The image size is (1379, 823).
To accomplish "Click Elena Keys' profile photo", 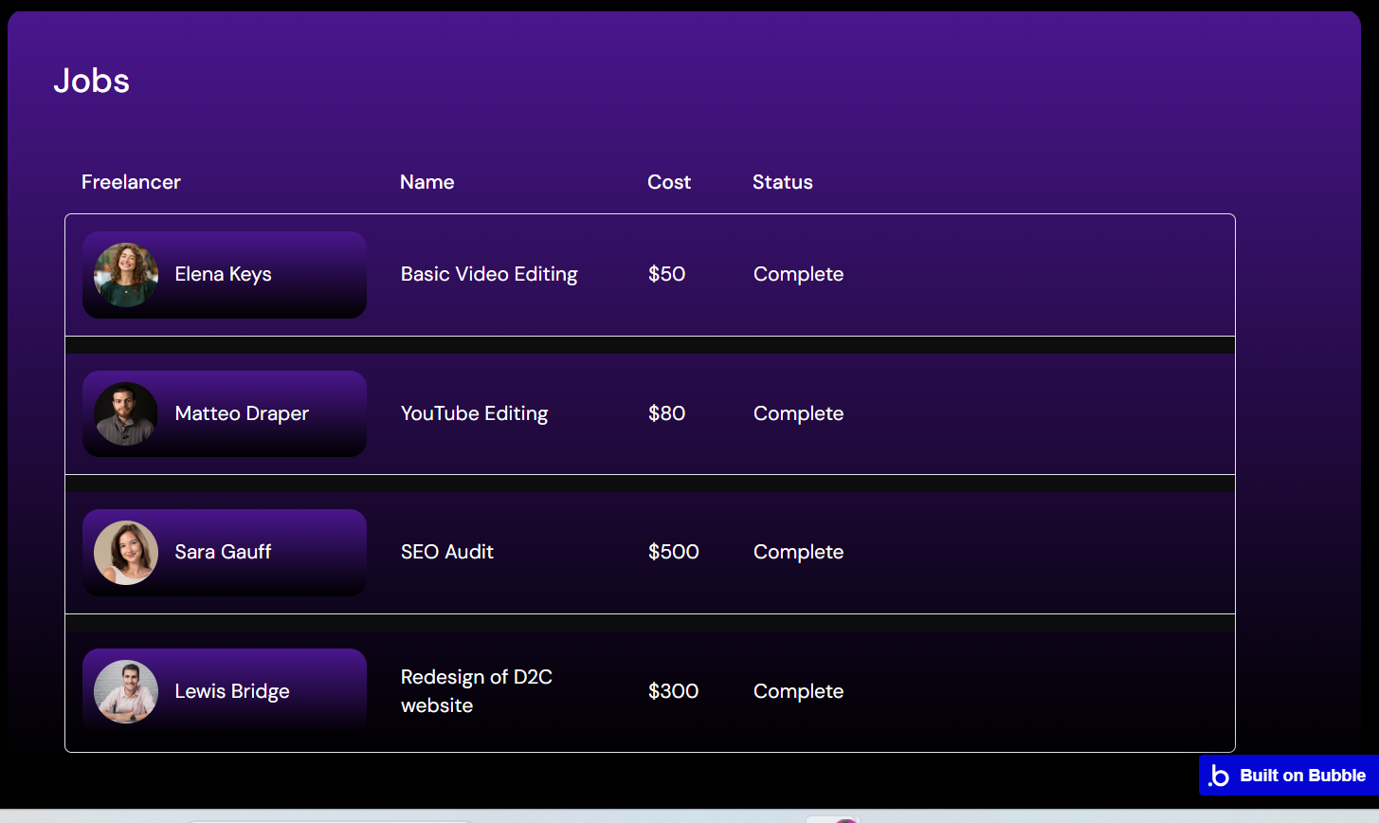I will (126, 275).
